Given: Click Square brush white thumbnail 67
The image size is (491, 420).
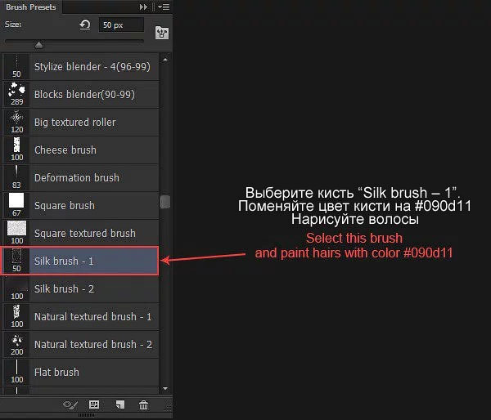Looking at the screenshot, I should [x=16, y=205].
